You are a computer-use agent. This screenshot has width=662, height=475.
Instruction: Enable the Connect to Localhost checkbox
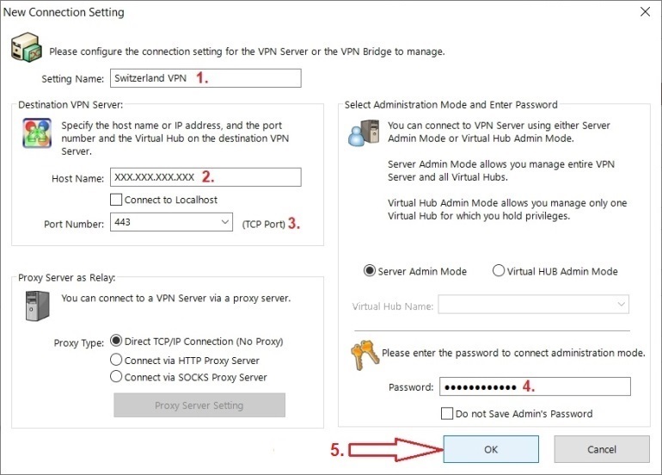tap(117, 200)
